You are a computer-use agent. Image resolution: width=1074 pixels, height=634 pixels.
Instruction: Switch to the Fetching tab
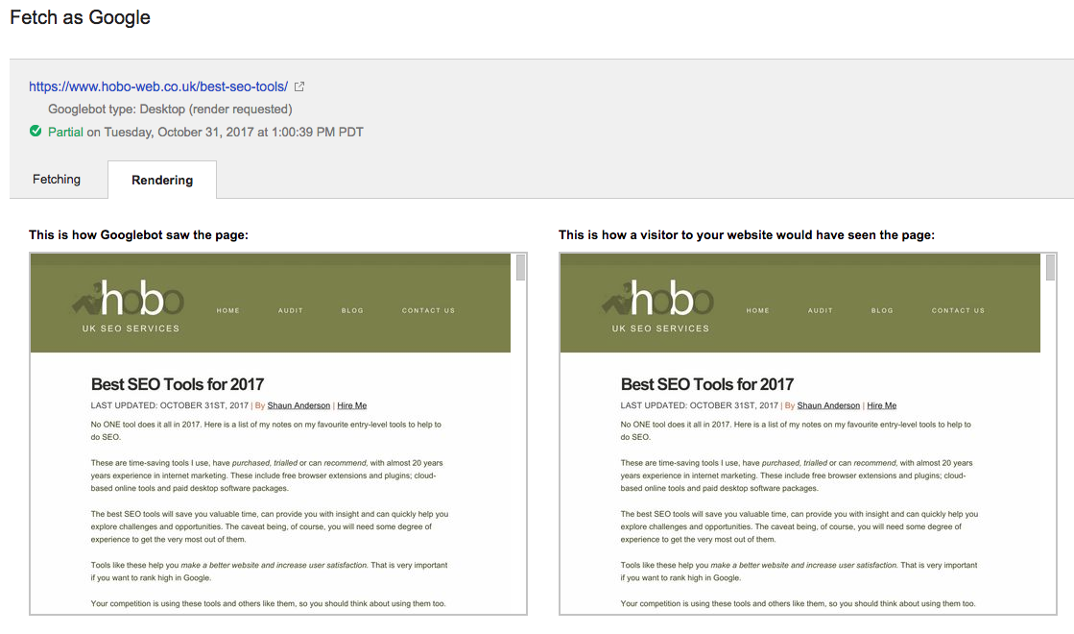point(57,179)
